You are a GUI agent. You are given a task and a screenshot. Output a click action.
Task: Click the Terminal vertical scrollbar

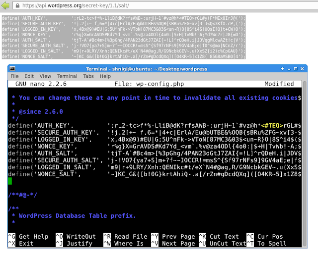305,163
